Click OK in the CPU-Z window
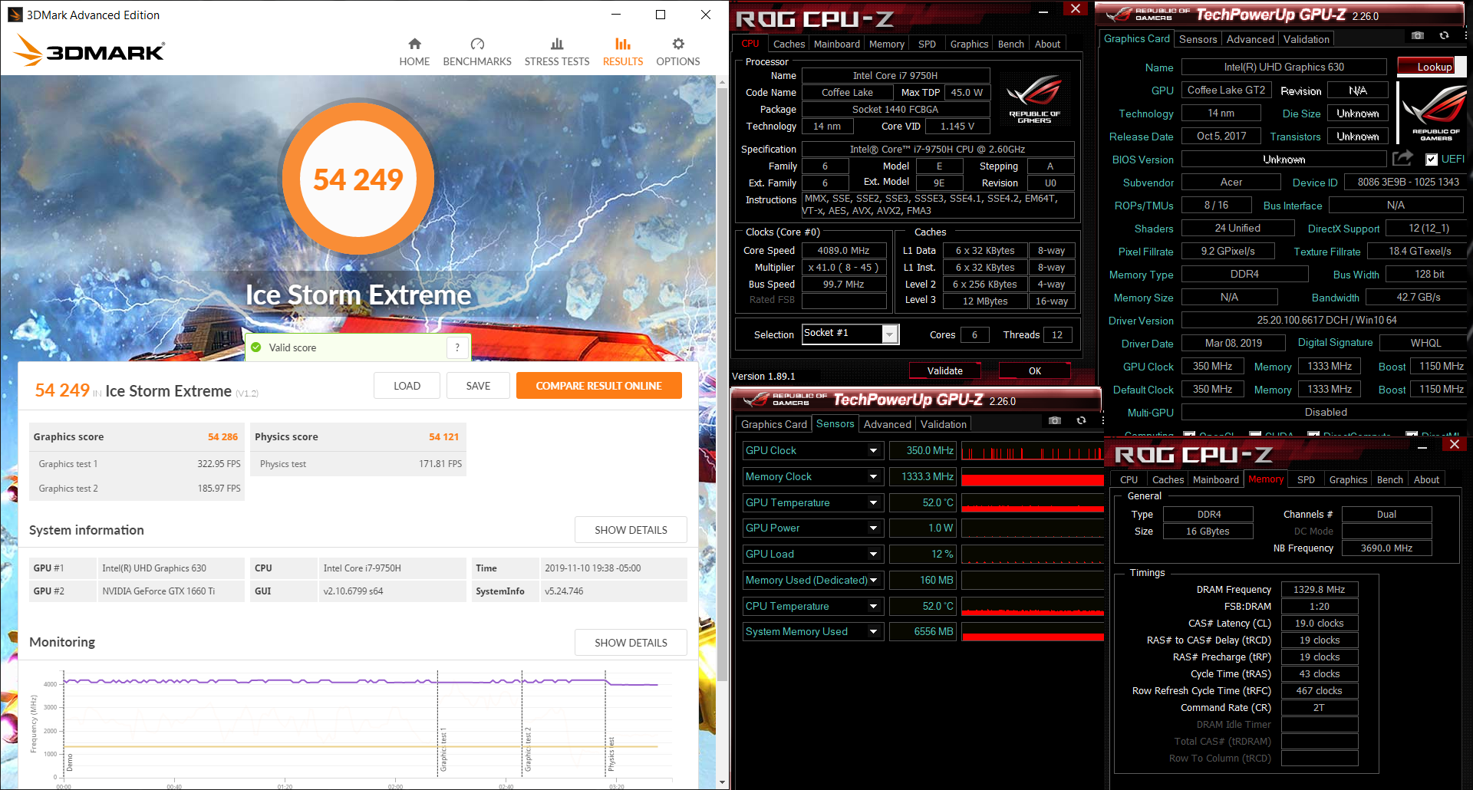The height and width of the screenshot is (790, 1473). tap(1034, 371)
